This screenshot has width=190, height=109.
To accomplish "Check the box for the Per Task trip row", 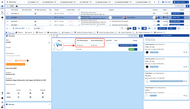I will click(54, 49).
